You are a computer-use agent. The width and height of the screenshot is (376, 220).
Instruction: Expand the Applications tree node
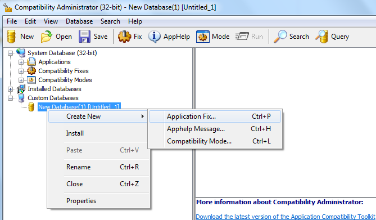click(21, 62)
